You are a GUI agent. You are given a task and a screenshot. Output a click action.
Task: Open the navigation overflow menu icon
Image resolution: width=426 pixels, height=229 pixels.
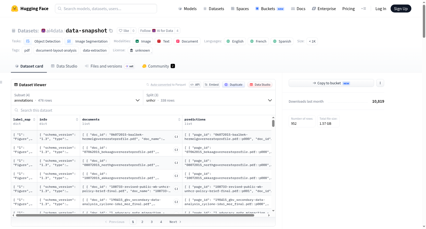tap(363, 9)
